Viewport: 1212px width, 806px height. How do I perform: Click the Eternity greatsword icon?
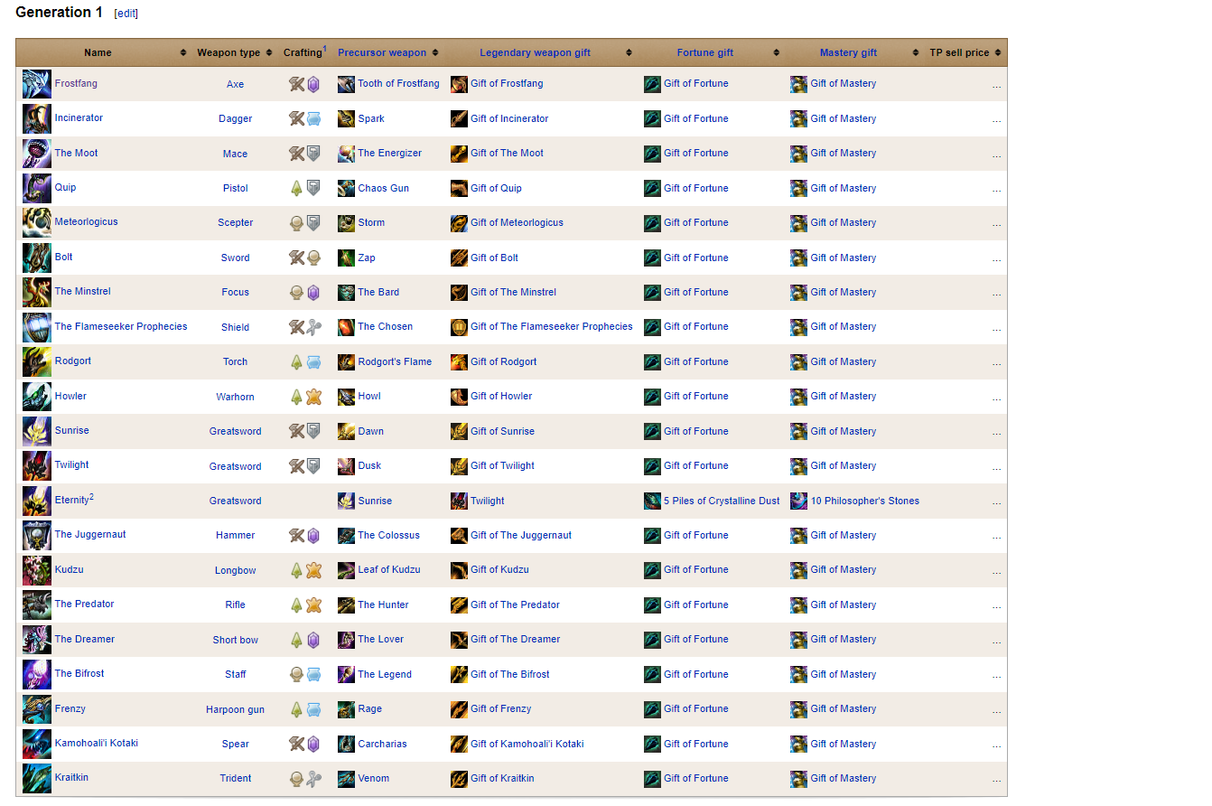(37, 501)
